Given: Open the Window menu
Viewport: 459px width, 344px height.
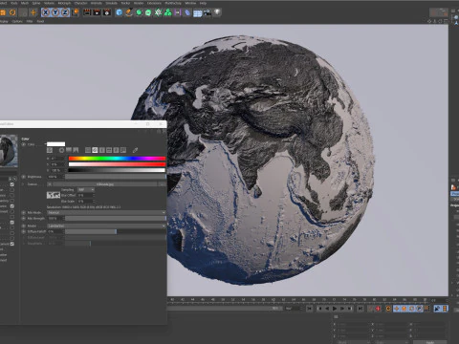Looking at the screenshot, I should (x=190, y=3).
